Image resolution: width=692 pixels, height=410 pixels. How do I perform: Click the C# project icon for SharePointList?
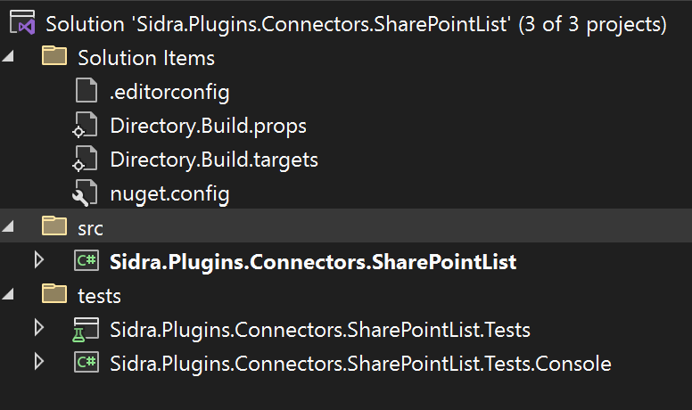point(86,262)
